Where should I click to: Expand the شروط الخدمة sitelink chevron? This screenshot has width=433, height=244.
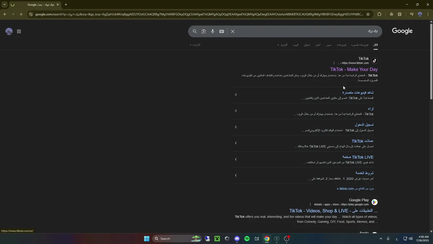[x=236, y=175]
